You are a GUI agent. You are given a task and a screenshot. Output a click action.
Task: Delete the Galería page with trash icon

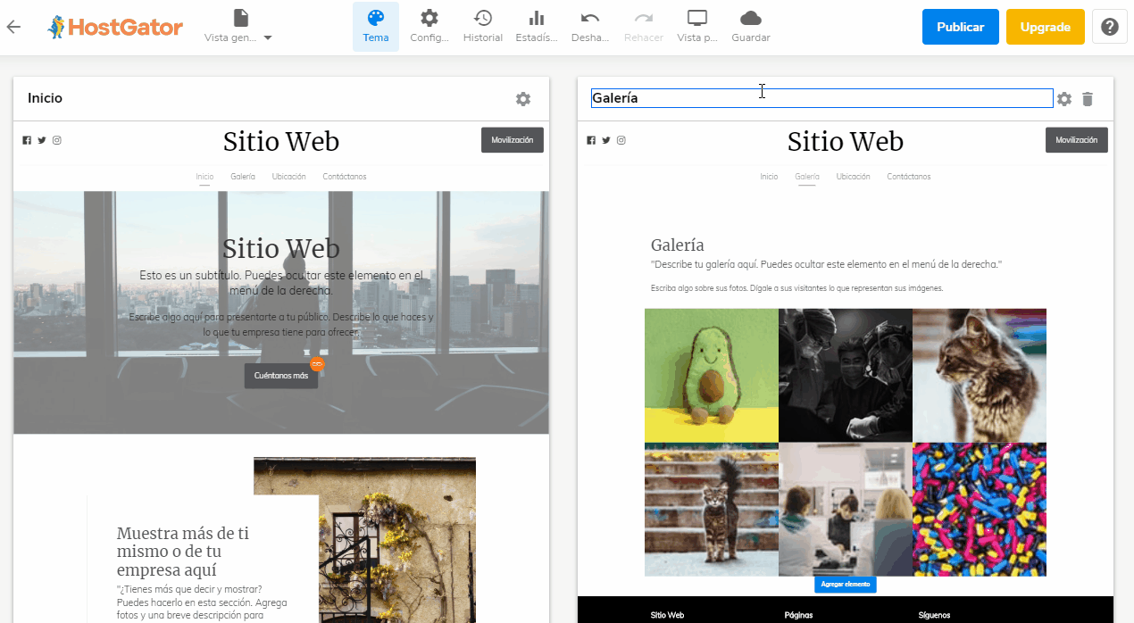click(x=1088, y=99)
